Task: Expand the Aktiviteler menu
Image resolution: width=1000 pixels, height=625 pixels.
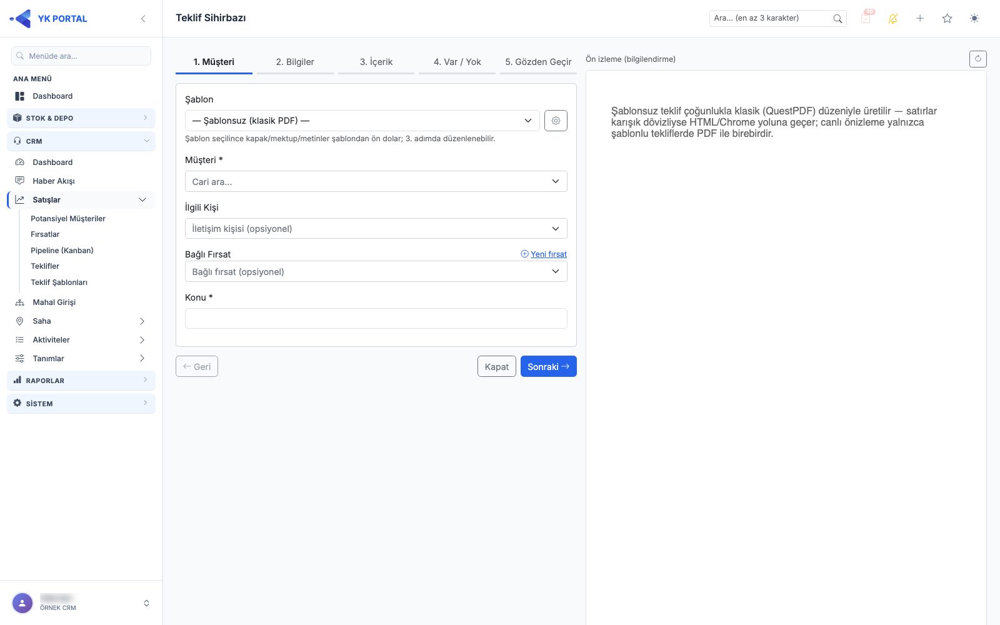Action: click(x=81, y=340)
